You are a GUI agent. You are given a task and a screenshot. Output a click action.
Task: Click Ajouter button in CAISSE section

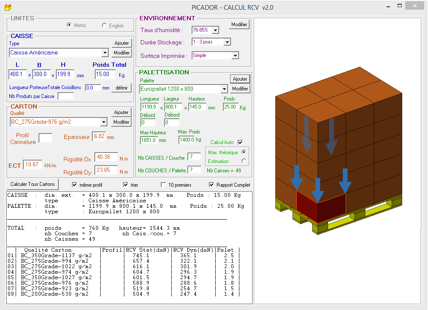point(121,43)
